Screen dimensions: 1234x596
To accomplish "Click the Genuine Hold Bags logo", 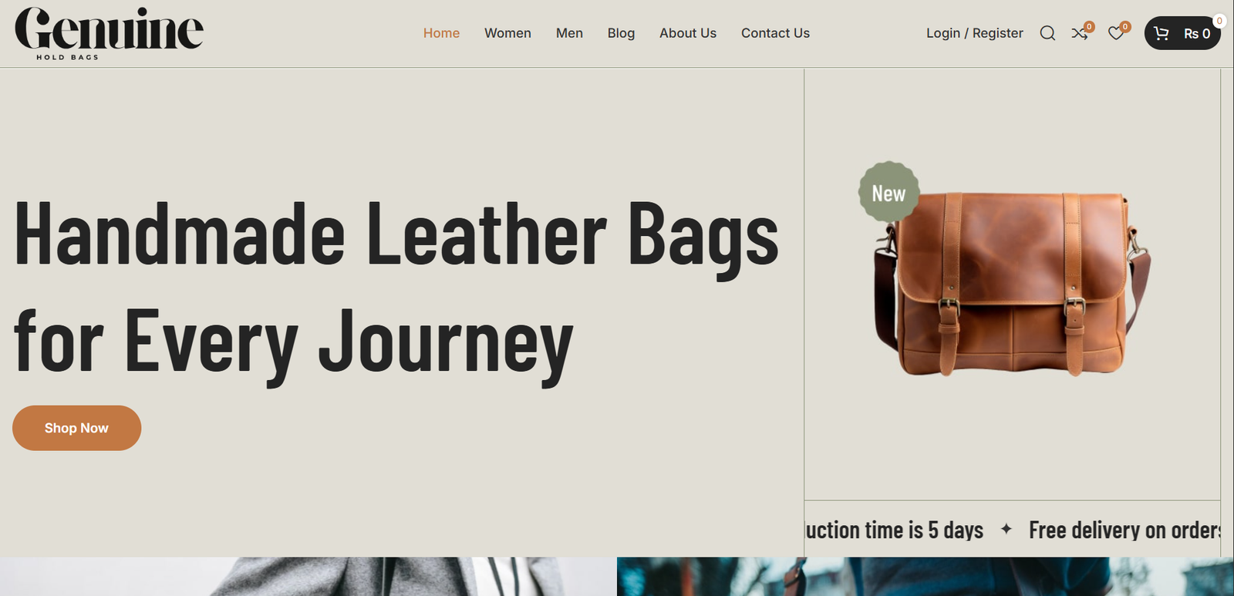I will [109, 33].
